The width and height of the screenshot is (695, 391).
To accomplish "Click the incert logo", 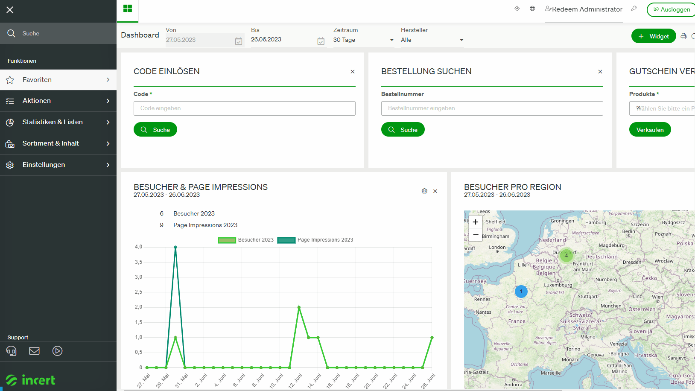I will [30, 379].
